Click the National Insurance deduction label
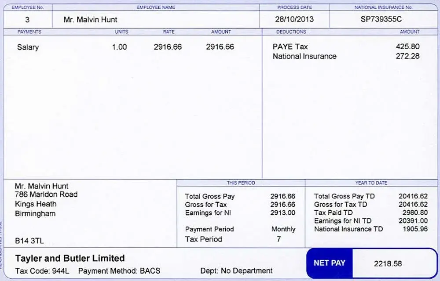The height and width of the screenshot is (281, 440). [304, 56]
